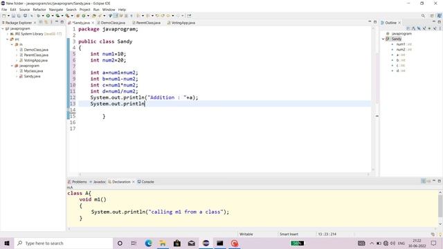This screenshot has width=443, height=249.
Task: Switch to the Javadoc tab
Action: (98, 182)
